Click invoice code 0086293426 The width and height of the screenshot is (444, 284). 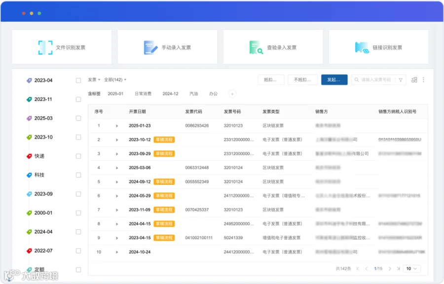(197, 126)
